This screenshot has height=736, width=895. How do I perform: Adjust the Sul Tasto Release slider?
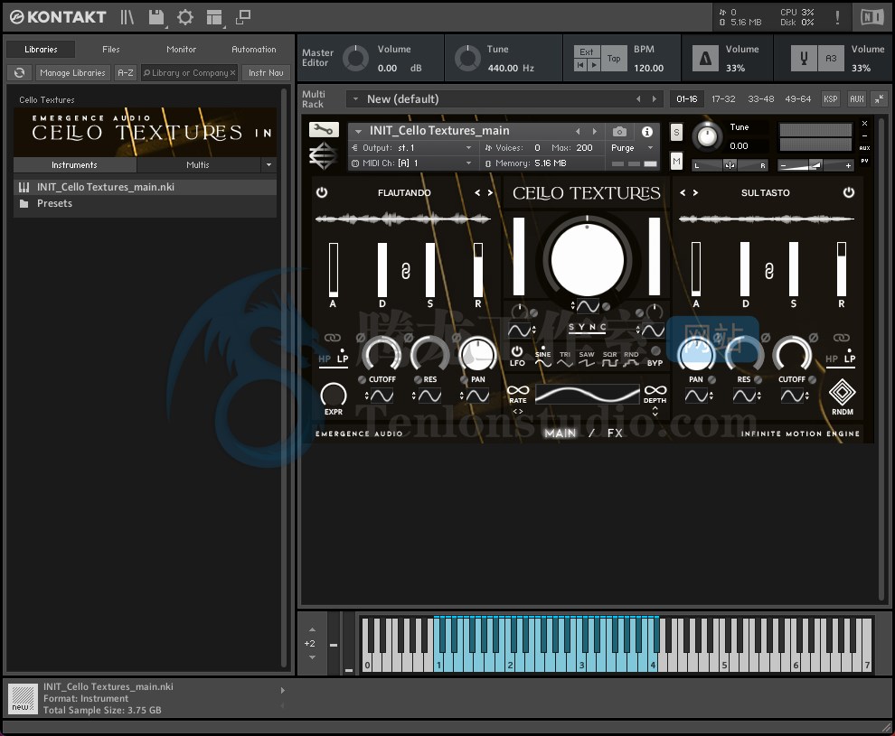pyautogui.click(x=842, y=270)
